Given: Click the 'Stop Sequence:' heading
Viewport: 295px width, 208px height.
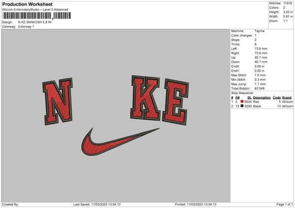Looking at the screenshot, I should point(242,93).
